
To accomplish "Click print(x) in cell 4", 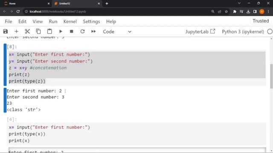I will [x=19, y=141].
